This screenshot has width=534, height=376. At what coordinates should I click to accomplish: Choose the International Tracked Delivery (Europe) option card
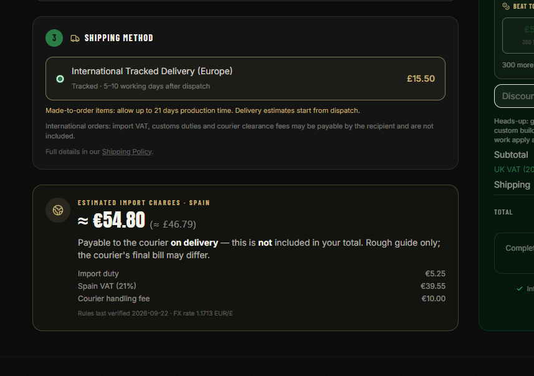[x=246, y=79]
